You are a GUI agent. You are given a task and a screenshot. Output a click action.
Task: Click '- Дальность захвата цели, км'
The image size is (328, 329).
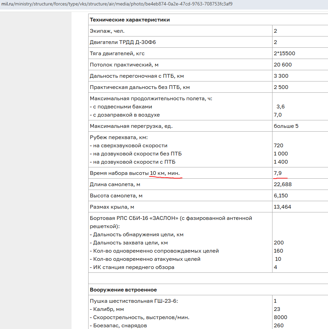point(129,243)
